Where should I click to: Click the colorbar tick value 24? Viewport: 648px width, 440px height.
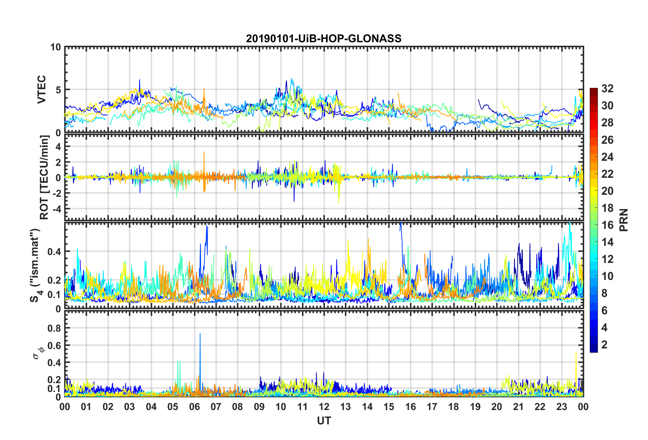point(607,157)
